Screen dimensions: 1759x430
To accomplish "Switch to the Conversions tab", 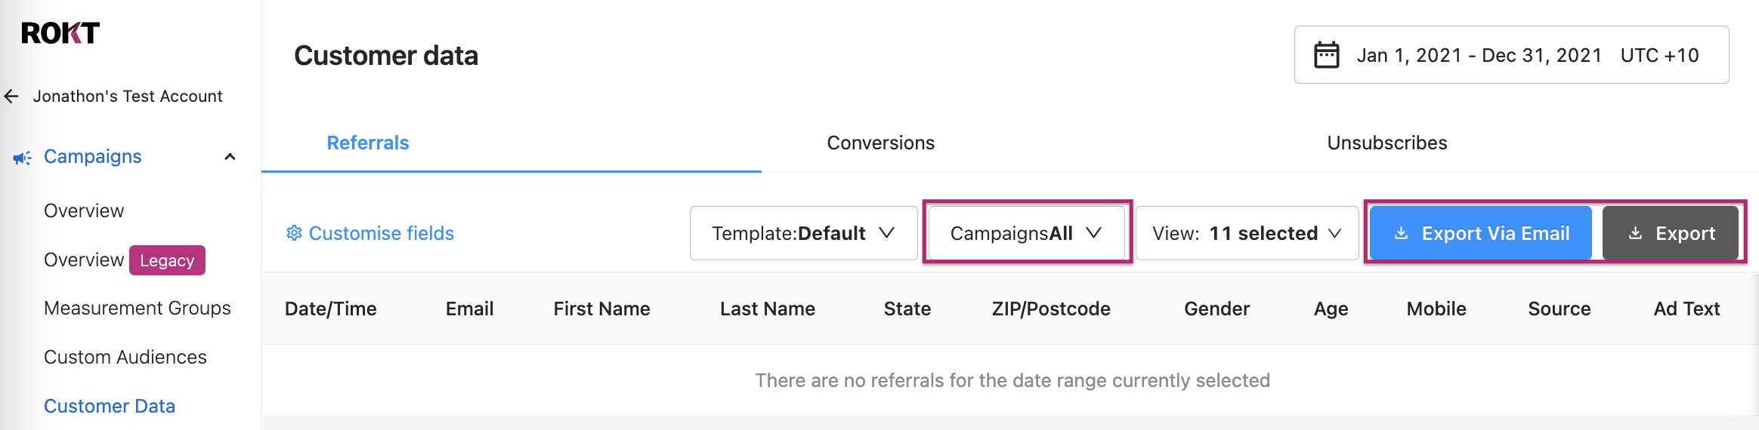I will pos(881,143).
